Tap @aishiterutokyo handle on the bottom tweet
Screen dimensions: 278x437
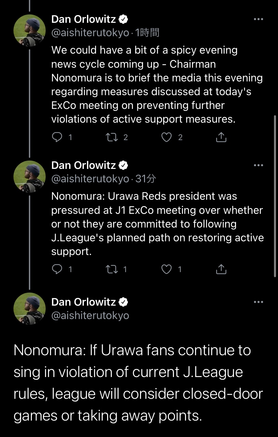pyautogui.click(x=90, y=315)
